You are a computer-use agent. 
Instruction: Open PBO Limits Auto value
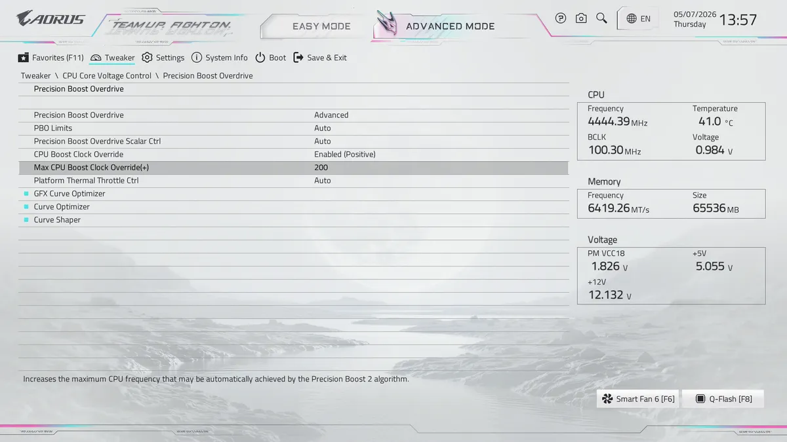[323, 128]
